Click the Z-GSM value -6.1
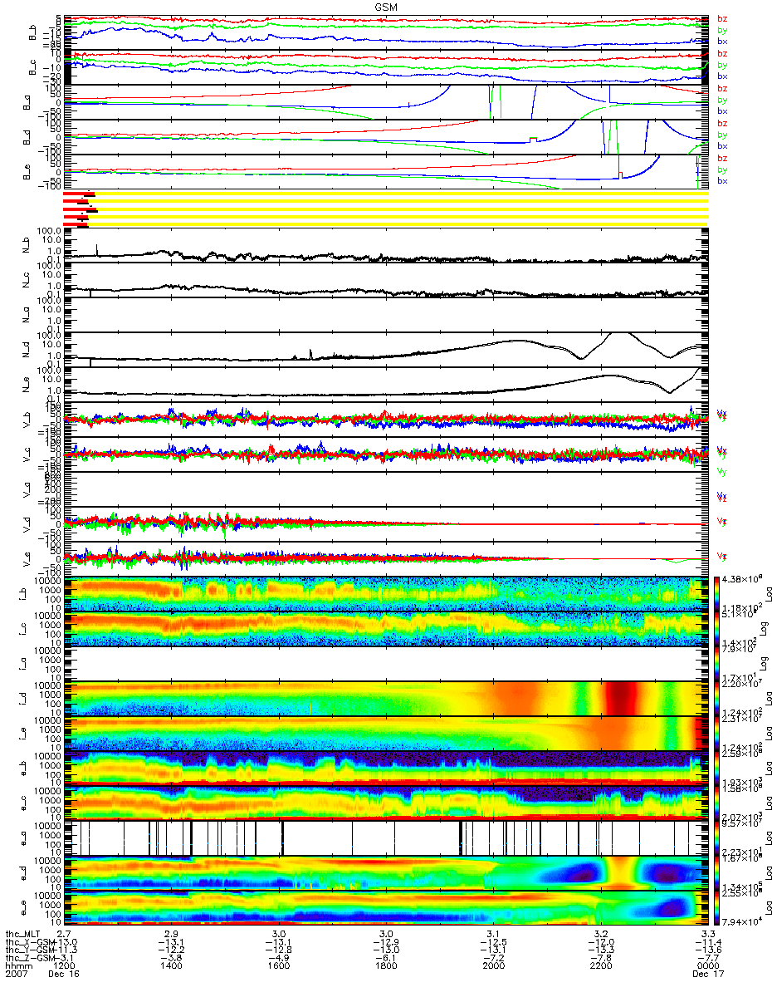Image resolution: width=772 pixels, height=997 pixels. click(x=385, y=957)
